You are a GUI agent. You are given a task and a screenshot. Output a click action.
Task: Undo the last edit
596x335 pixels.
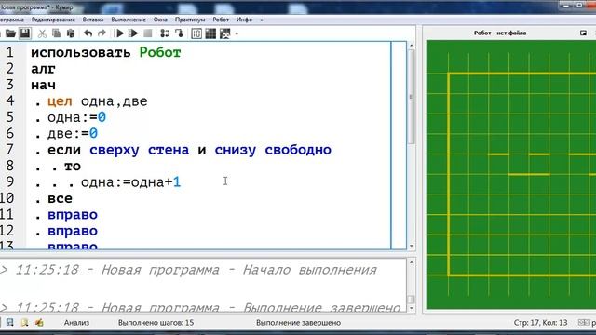[88, 33]
